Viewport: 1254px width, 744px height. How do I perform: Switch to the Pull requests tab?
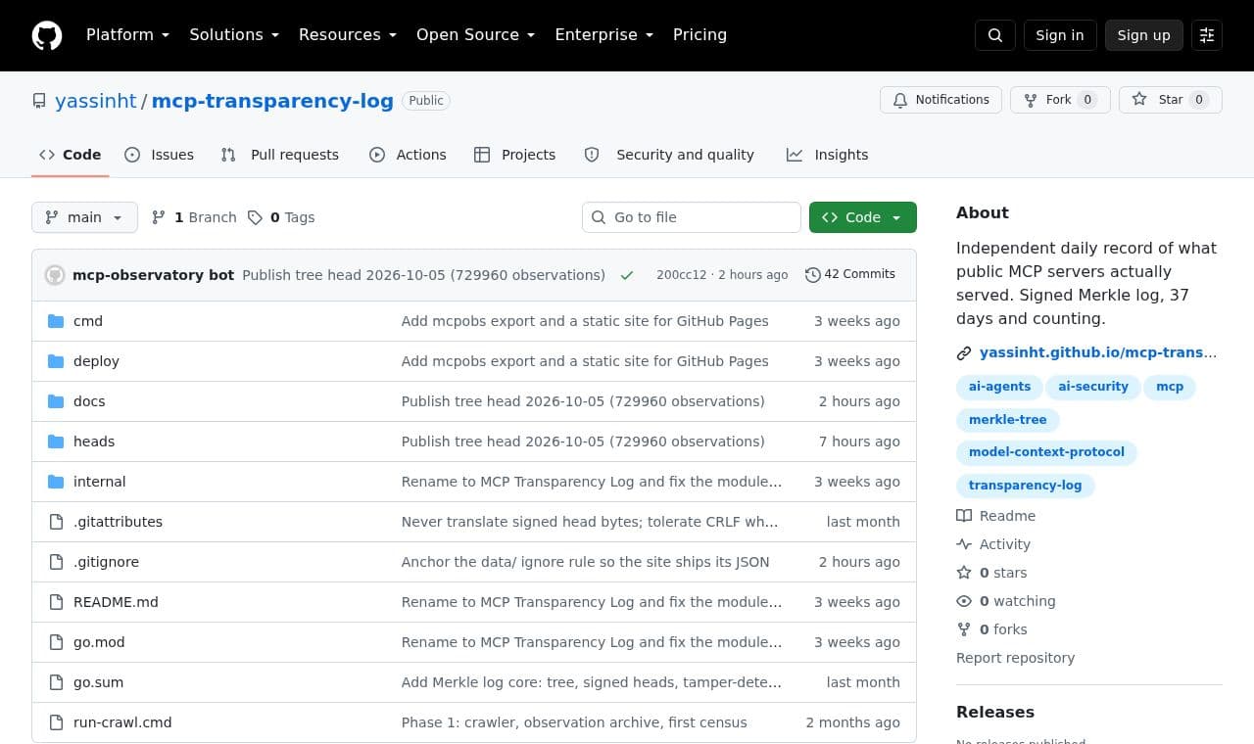280,155
